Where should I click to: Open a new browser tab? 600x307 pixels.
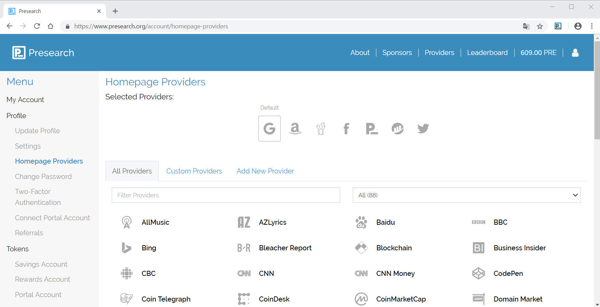115,11
